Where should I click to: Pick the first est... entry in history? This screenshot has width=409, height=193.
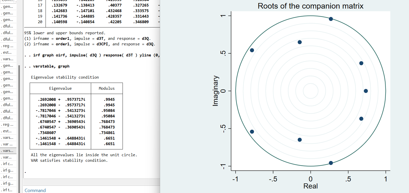7,52
